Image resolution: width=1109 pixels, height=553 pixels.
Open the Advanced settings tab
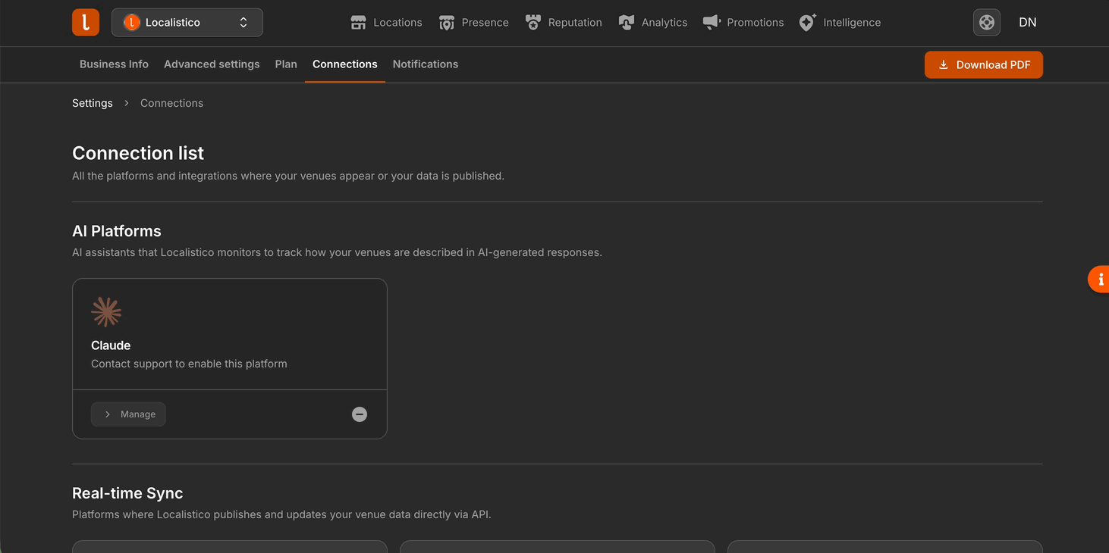212,64
